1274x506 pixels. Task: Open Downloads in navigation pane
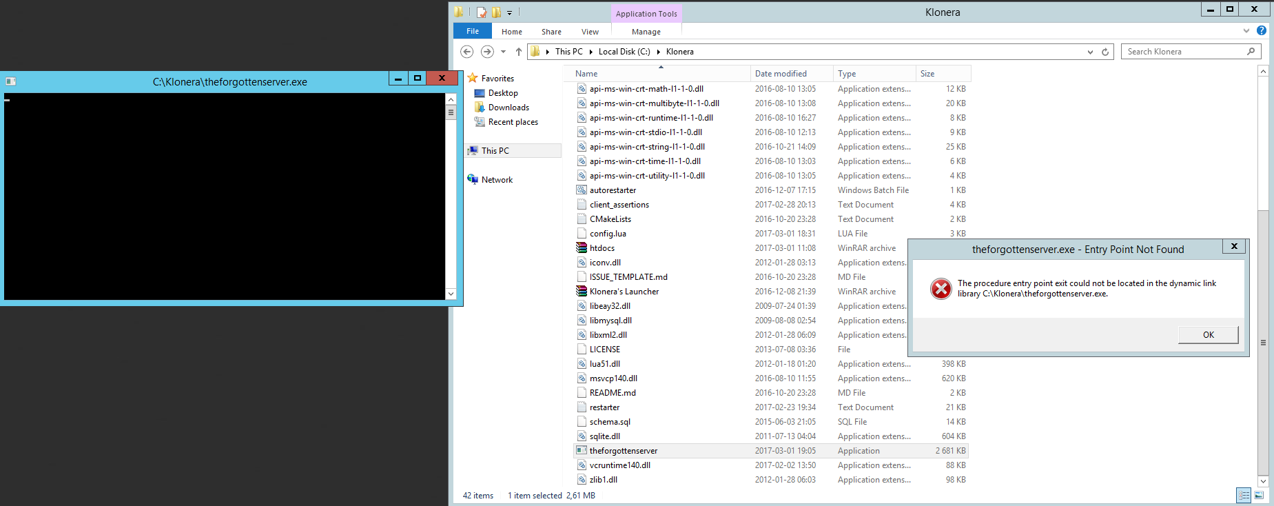click(508, 108)
